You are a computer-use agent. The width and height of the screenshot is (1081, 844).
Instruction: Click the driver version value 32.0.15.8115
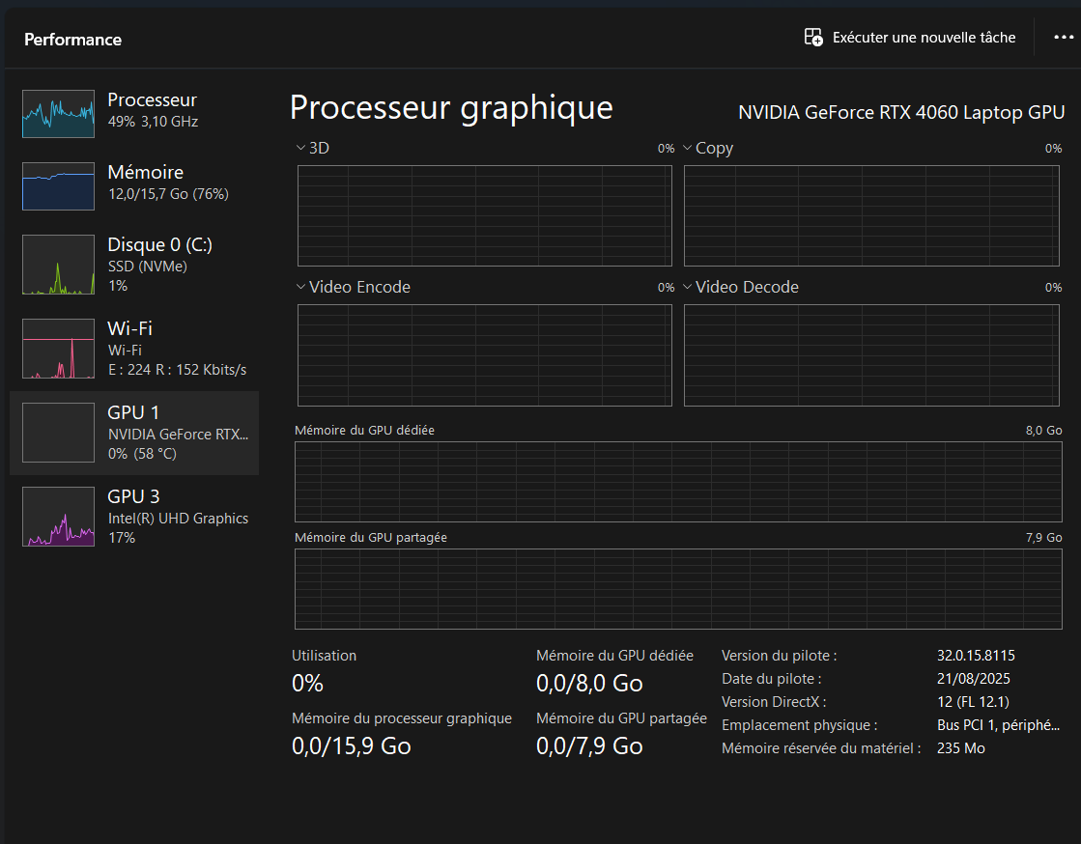coord(976,656)
